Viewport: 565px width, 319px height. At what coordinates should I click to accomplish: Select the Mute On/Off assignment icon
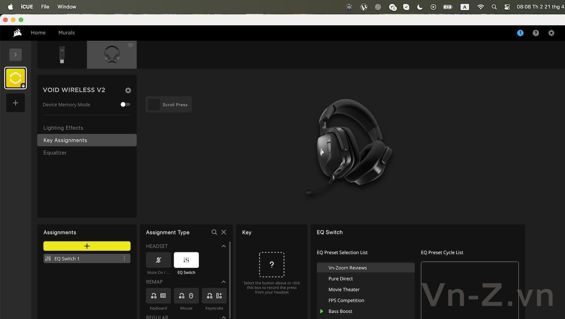tap(158, 260)
